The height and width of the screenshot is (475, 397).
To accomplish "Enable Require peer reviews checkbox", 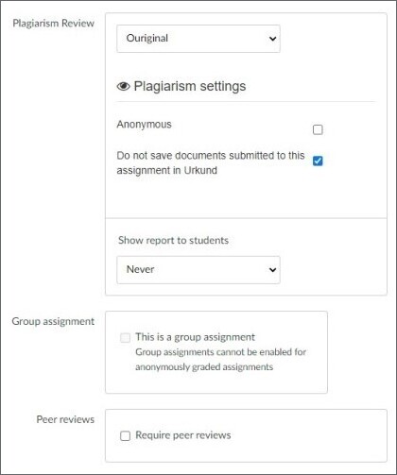I will (125, 436).
